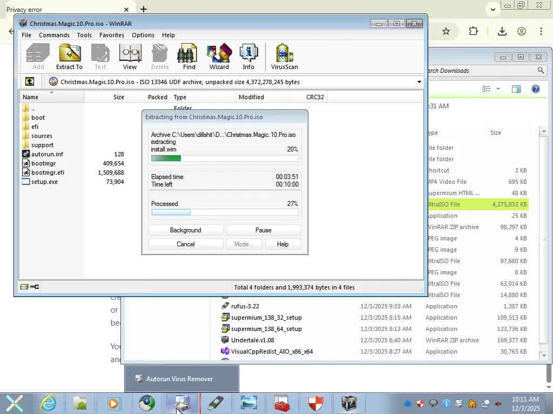Screen dimensions: 553x414
Task: Sort WinRAR list by Packed column
Action: click(x=149, y=97)
